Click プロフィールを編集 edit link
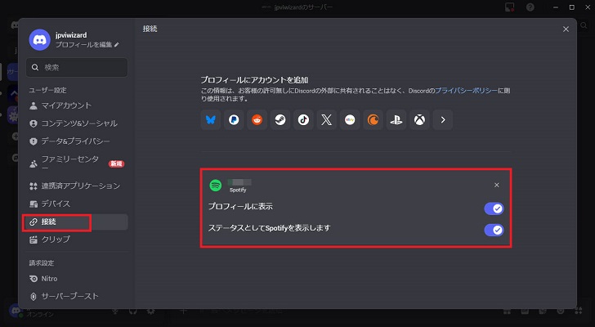Image resolution: width=595 pixels, height=327 pixels. tap(87, 45)
